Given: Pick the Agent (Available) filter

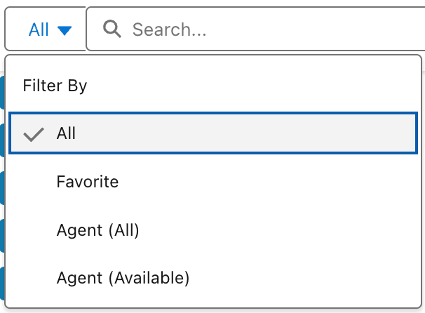Looking at the screenshot, I should click(123, 278).
